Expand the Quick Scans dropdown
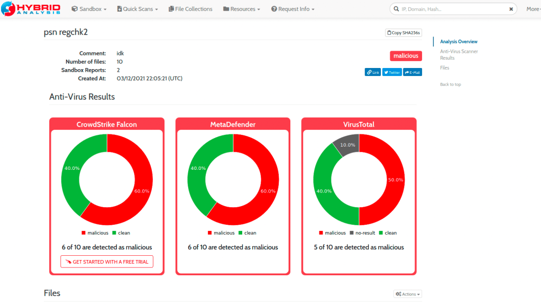Screen dimensions: 541x308 [x=137, y=9]
